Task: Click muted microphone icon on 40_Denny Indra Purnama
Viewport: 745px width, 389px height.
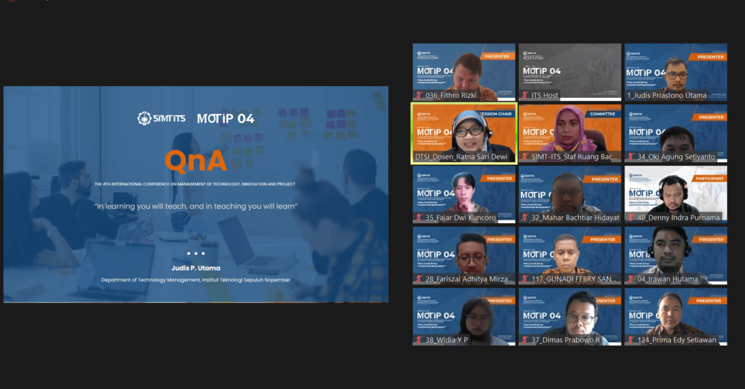Action: tap(630, 218)
